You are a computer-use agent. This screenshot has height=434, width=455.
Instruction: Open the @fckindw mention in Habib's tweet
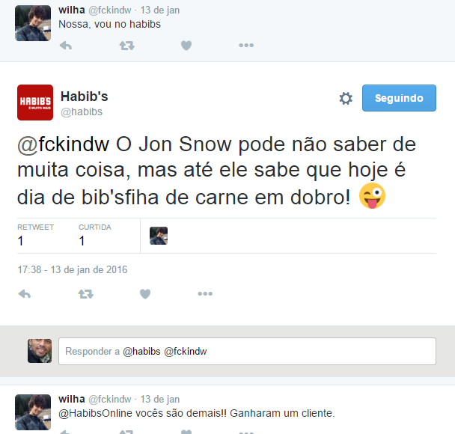pos(64,144)
